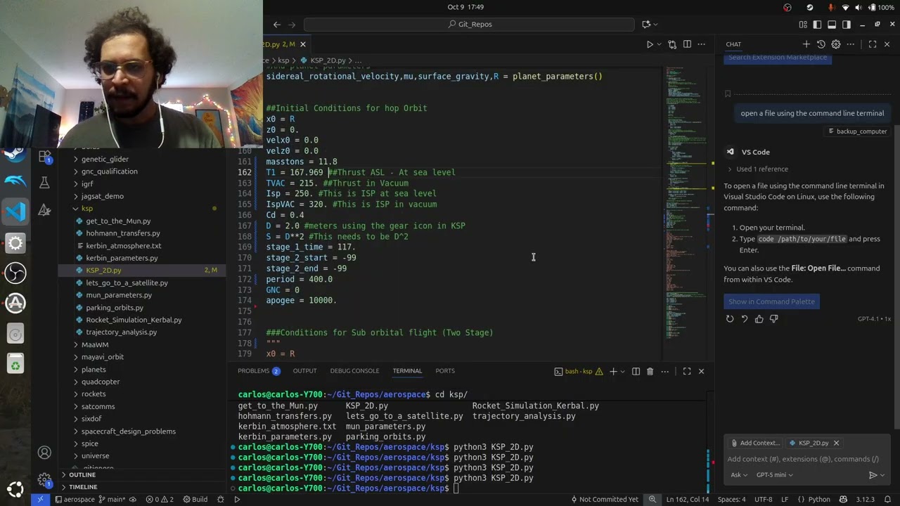Open OBS Studio from the dock
Image resolution: width=900 pixels, height=506 pixels.
(x=15, y=272)
